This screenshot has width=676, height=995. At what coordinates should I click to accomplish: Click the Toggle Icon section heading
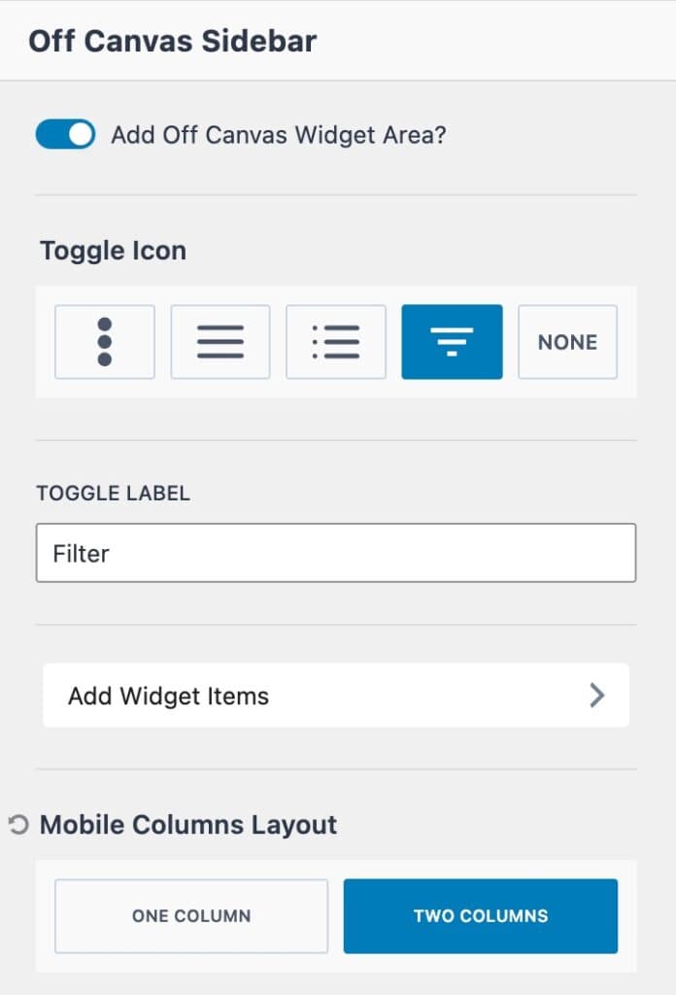[113, 251]
